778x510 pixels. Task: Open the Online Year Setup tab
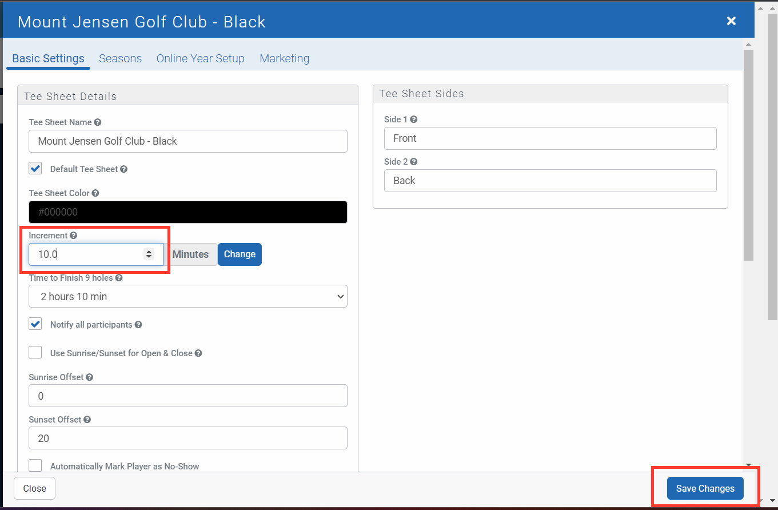(200, 58)
